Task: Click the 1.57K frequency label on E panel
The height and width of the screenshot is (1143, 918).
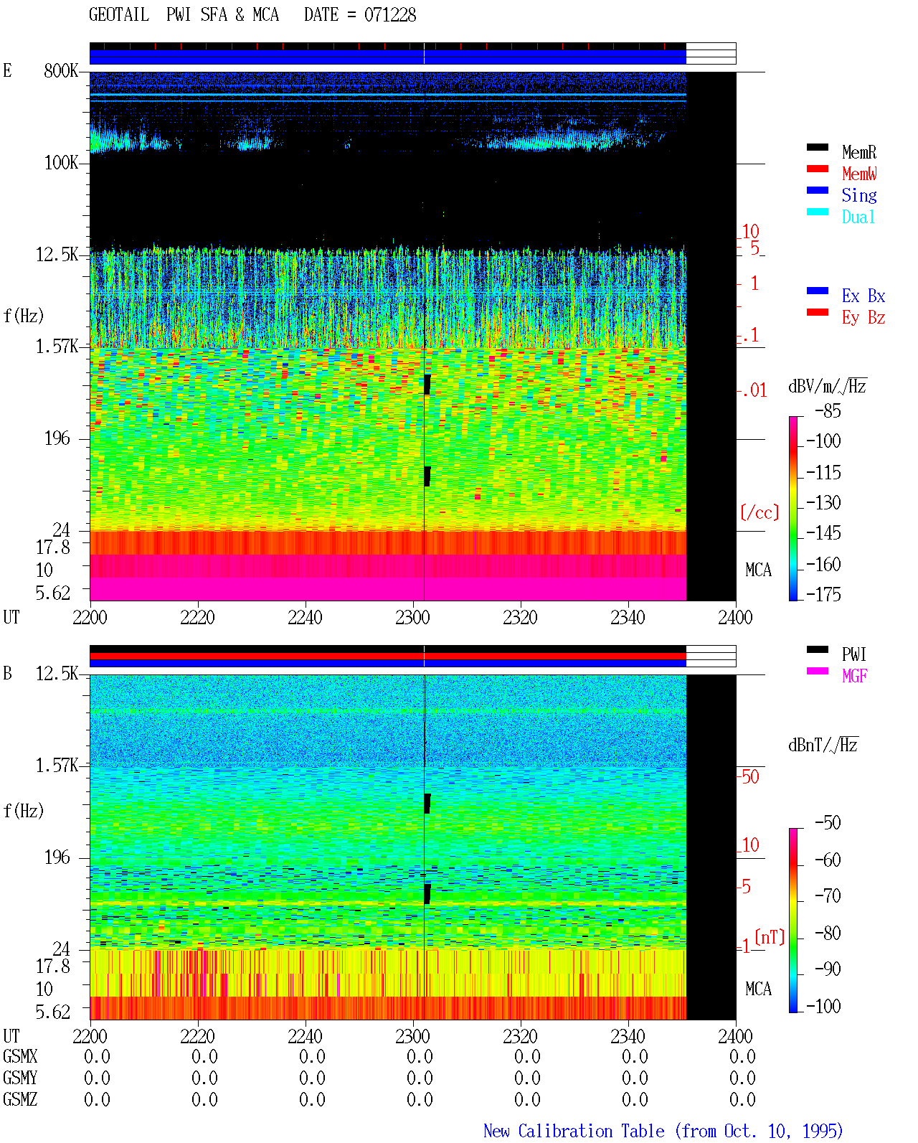Action: point(57,347)
